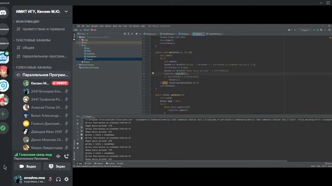This screenshot has height=186, width=332.
Task: Open user settings gear icon
Action: [x=66, y=179]
